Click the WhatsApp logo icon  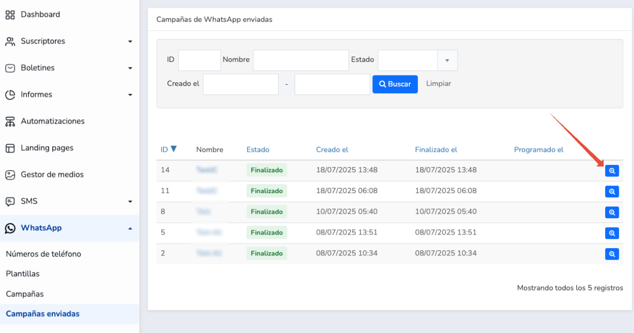point(10,228)
